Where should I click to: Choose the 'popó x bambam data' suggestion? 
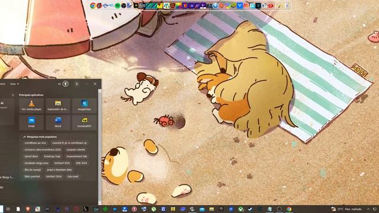click(59, 170)
